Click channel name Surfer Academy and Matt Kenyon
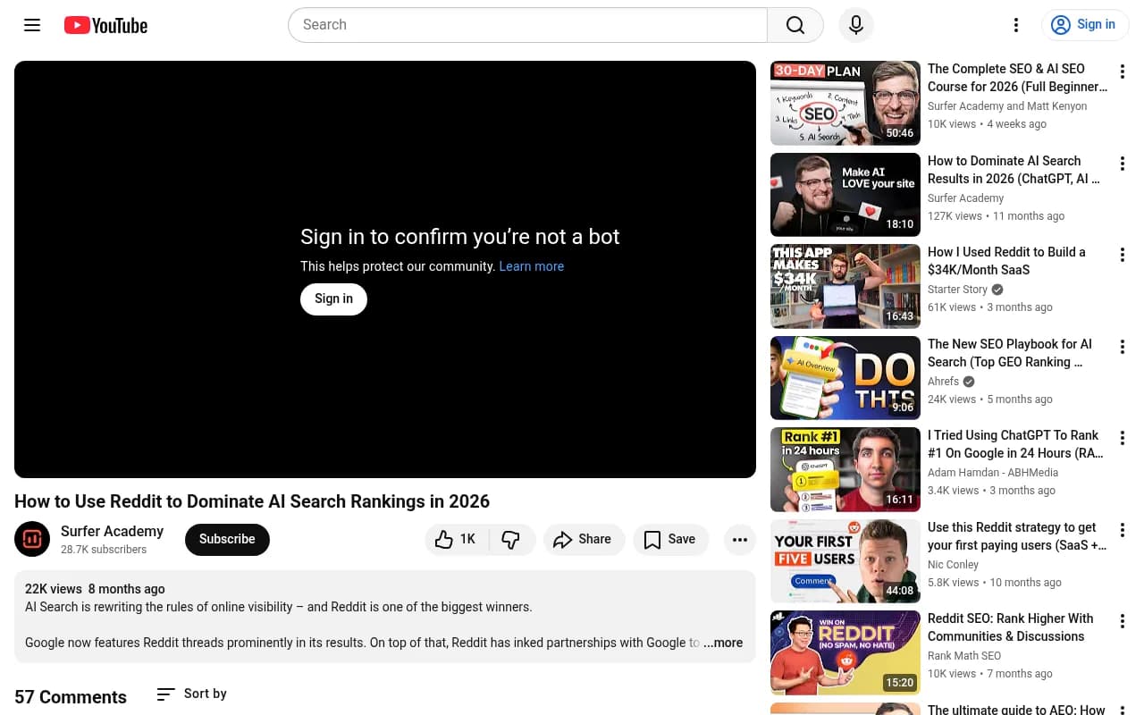This screenshot has width=1144, height=715. pos(1007,106)
